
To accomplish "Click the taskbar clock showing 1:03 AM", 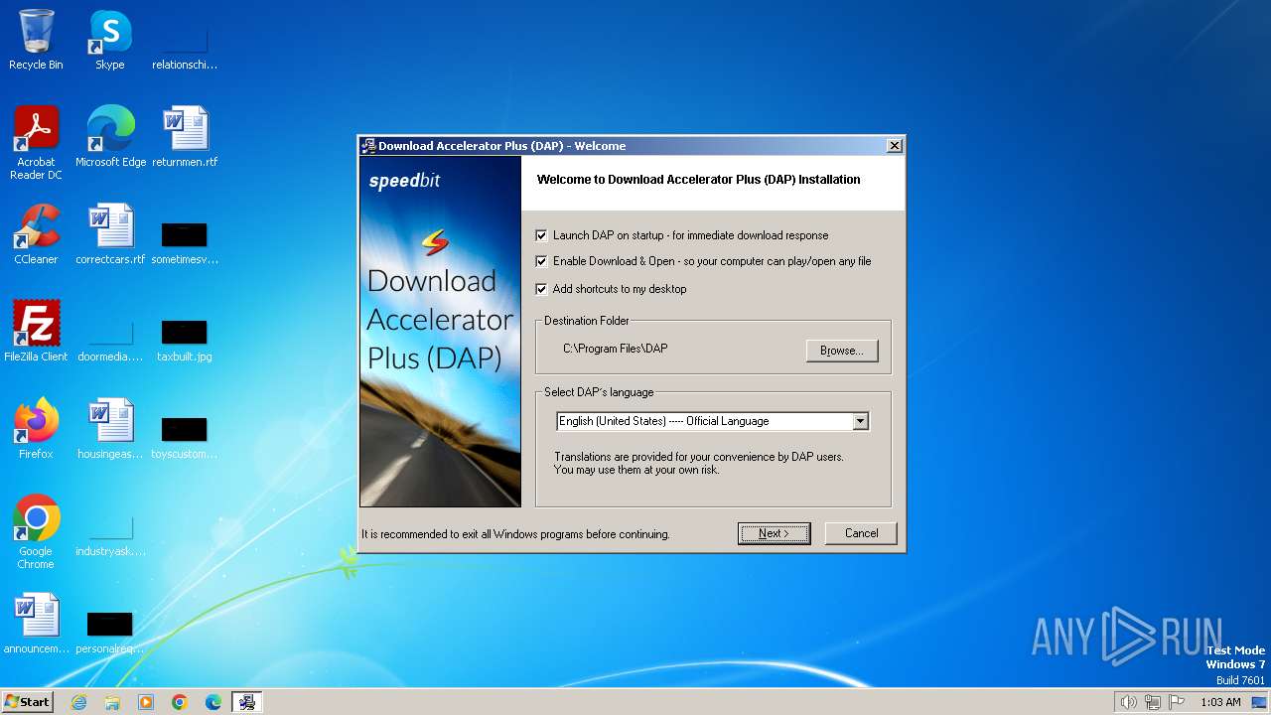I will 1220,702.
